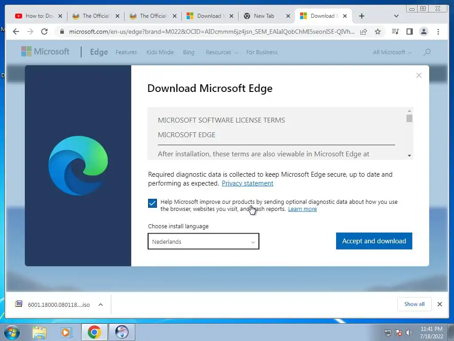The width and height of the screenshot is (454, 341).
Task: Click Accept and download button
Action: [374, 241]
